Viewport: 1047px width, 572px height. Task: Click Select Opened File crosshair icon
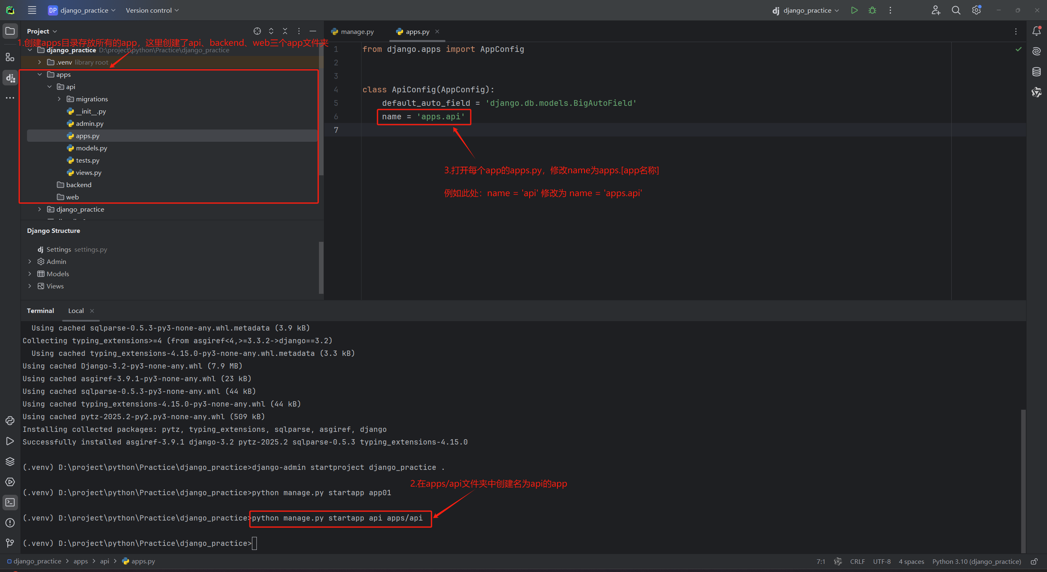pyautogui.click(x=257, y=31)
